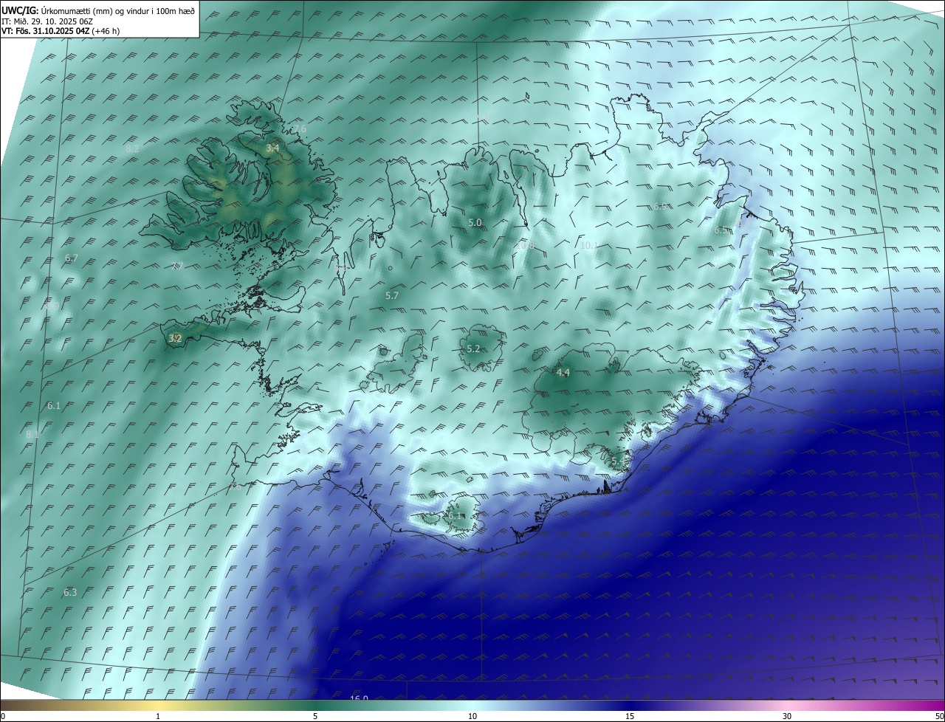Click the colorbar tick label "1"
The height and width of the screenshot is (722, 945).
tap(158, 716)
